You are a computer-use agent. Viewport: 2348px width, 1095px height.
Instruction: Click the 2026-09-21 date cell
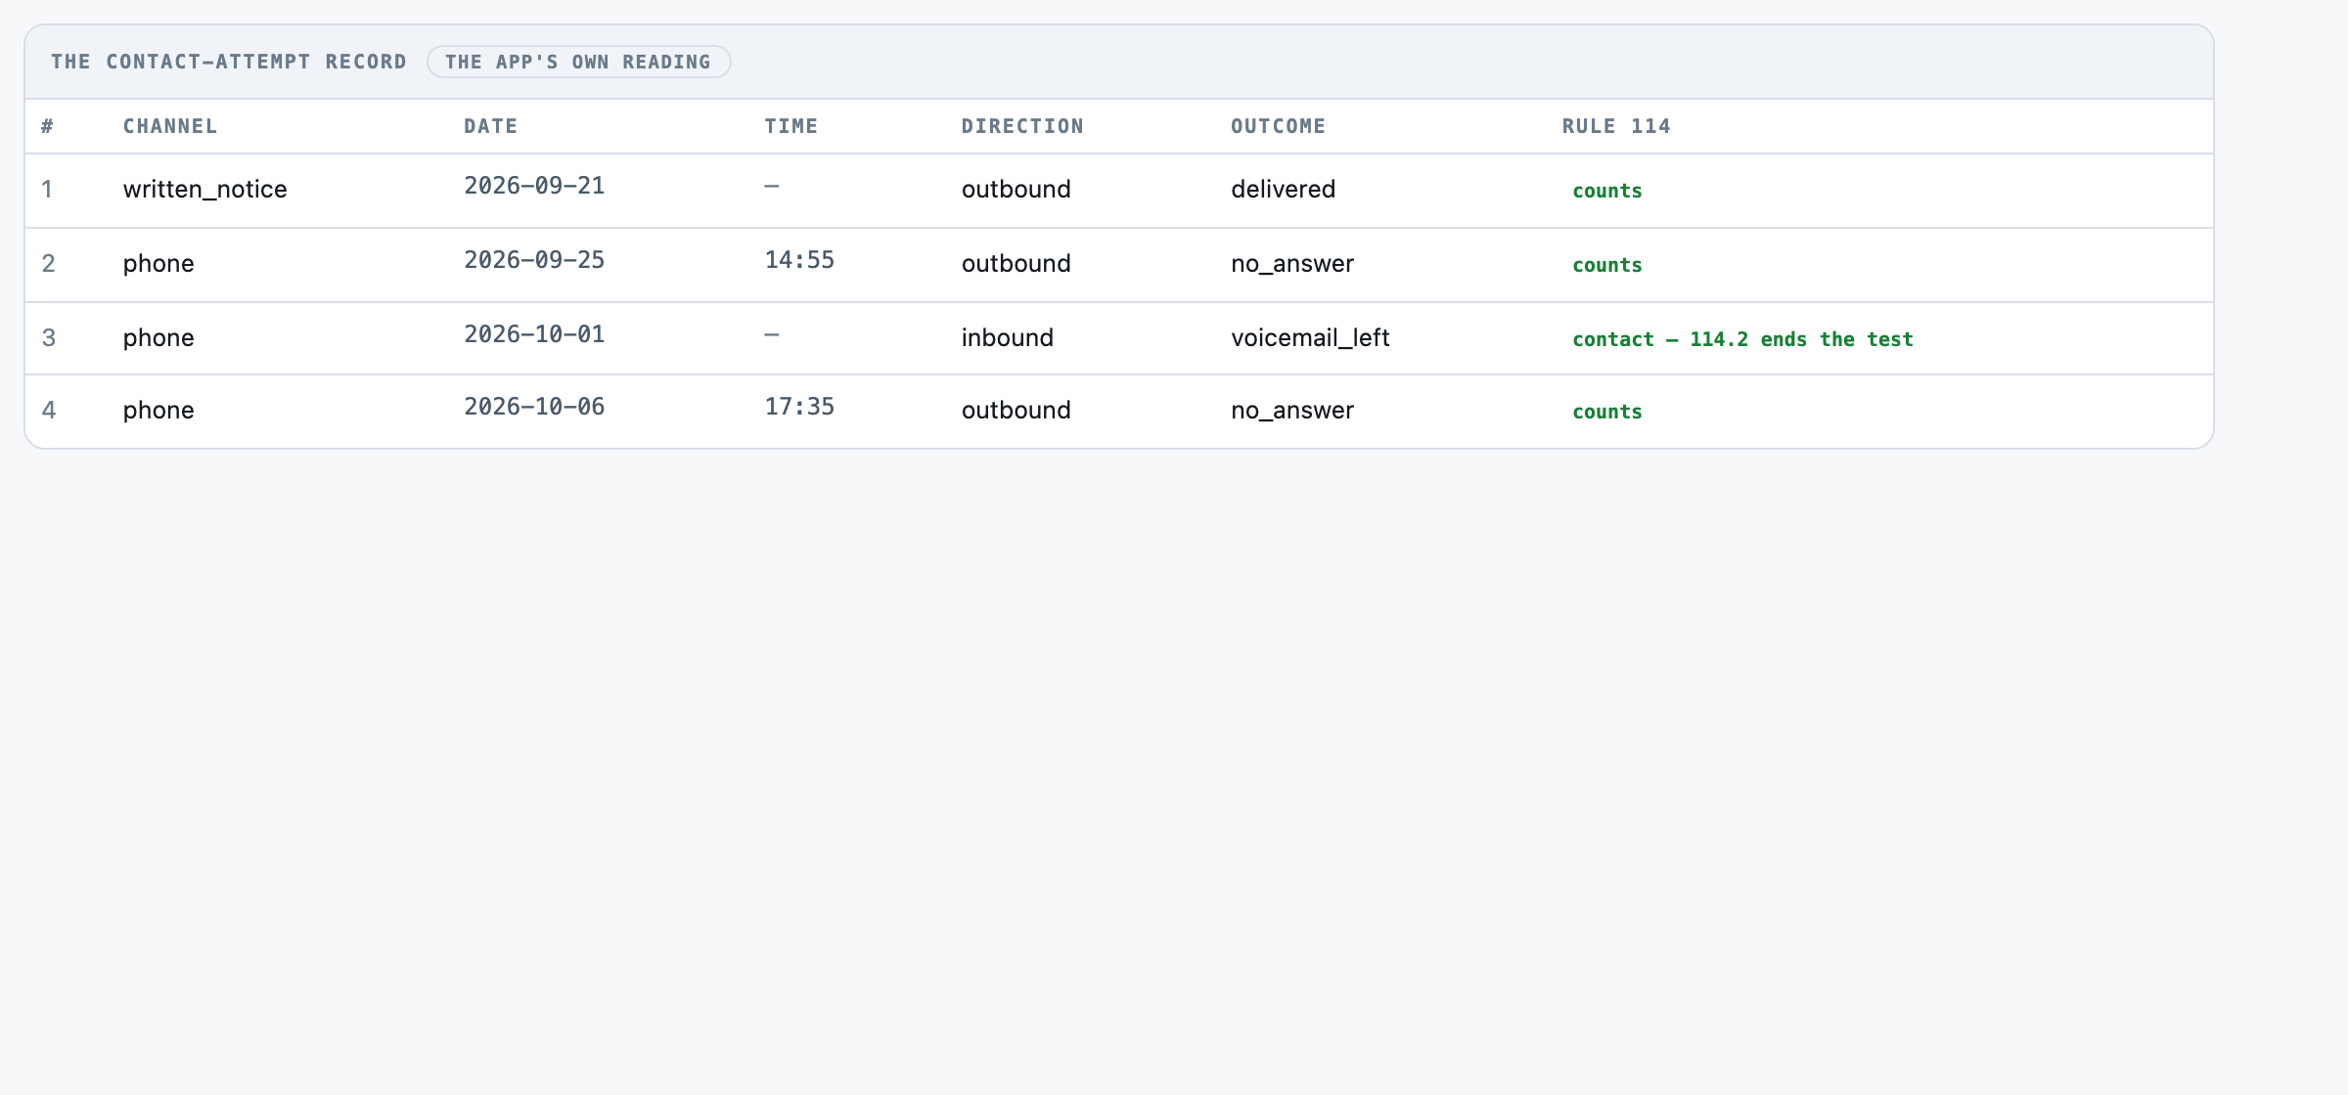point(534,186)
